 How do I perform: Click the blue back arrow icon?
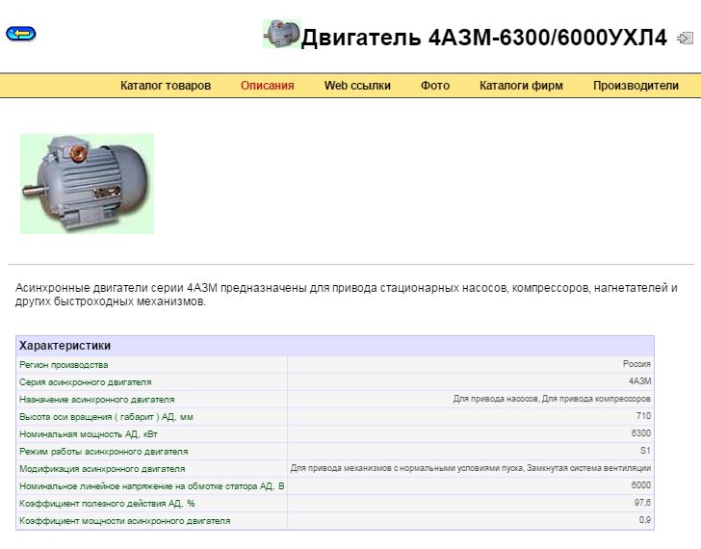coord(20,34)
